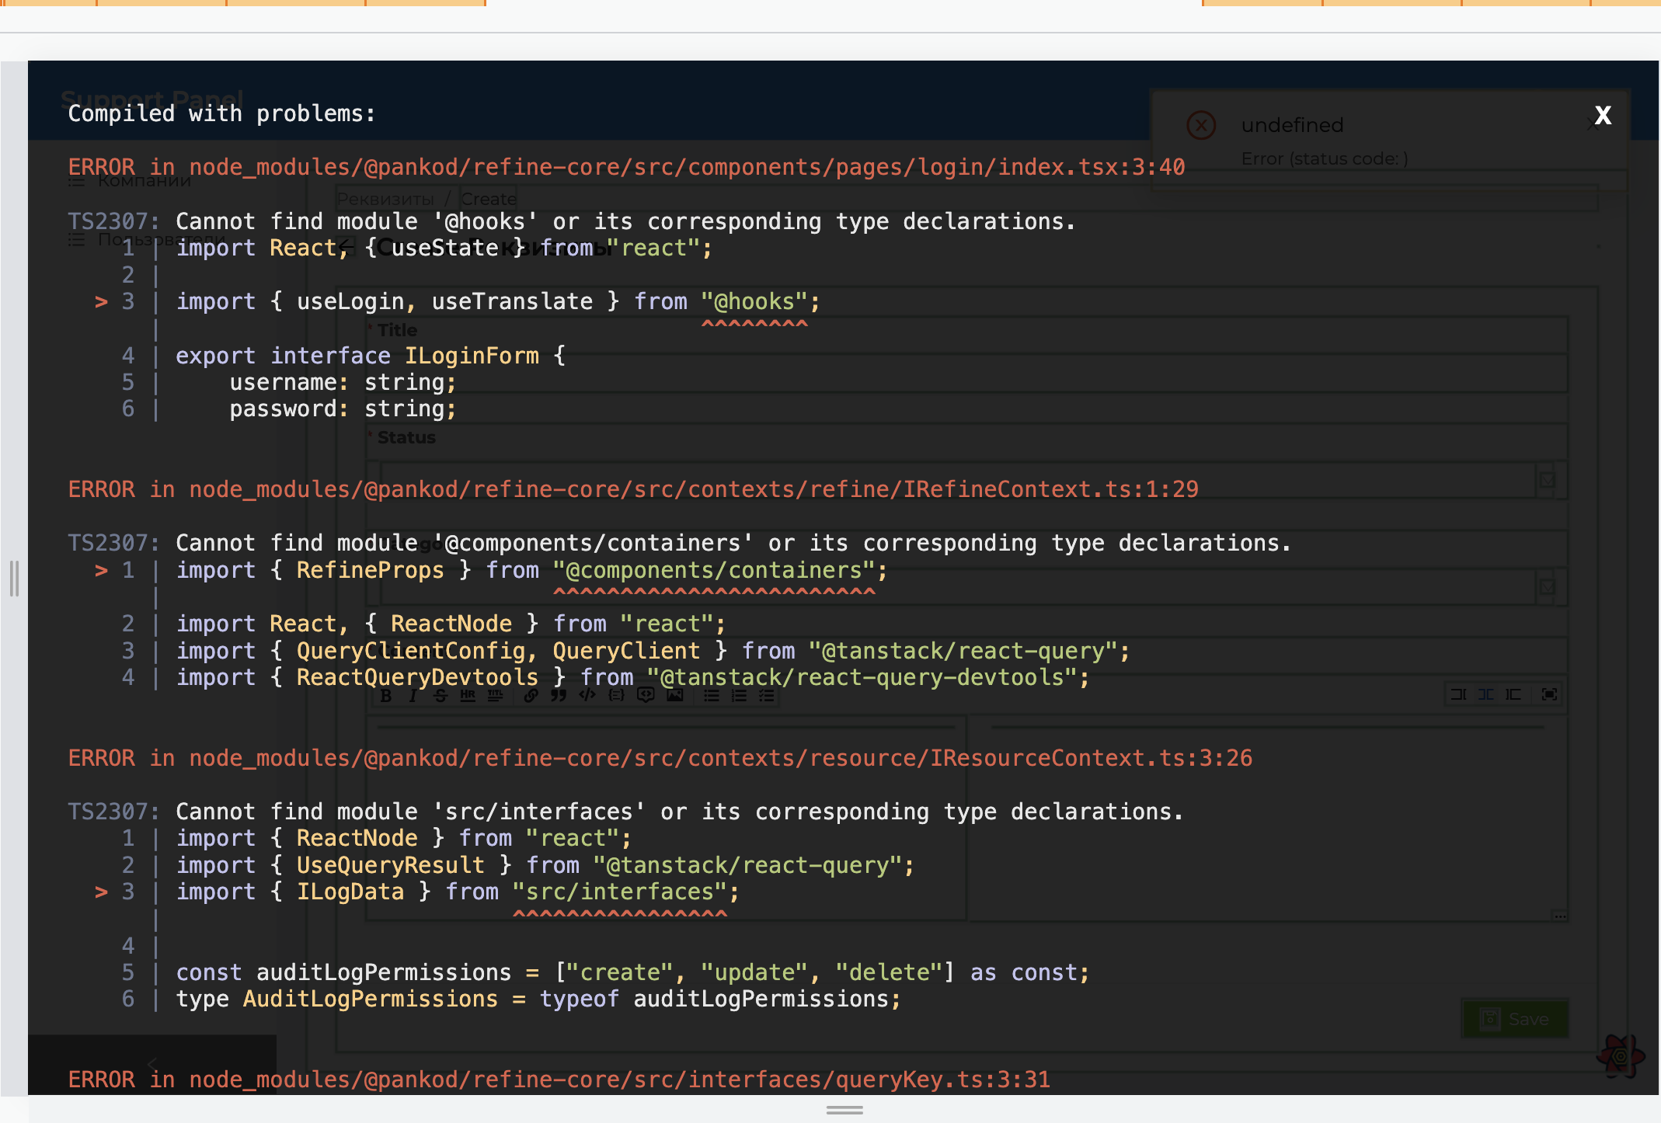Click the italic formatting icon
The width and height of the screenshot is (1661, 1123).
coord(413,696)
